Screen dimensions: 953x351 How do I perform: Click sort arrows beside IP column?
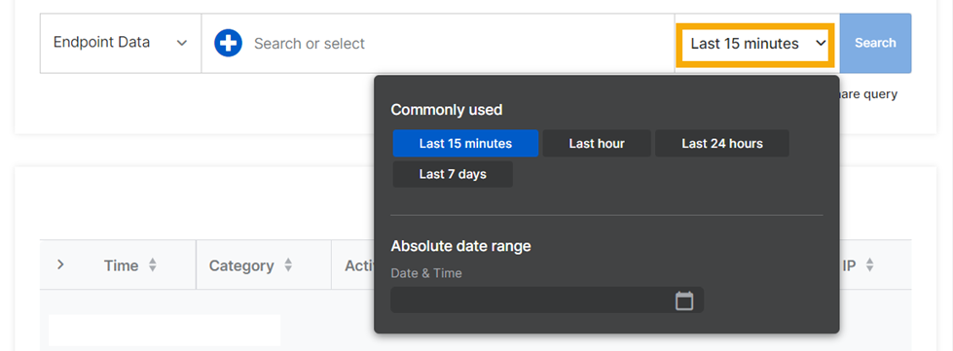click(869, 265)
